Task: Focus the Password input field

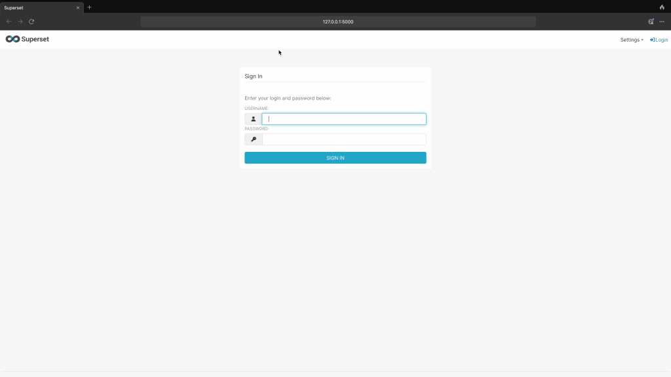Action: click(344, 139)
